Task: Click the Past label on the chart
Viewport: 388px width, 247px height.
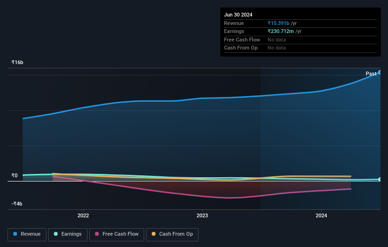Action: [x=371, y=74]
